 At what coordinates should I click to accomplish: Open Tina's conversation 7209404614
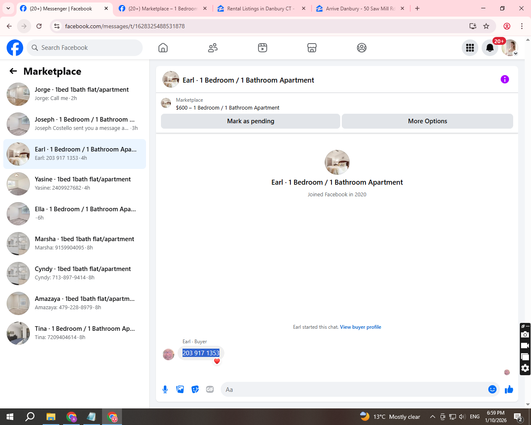point(75,333)
